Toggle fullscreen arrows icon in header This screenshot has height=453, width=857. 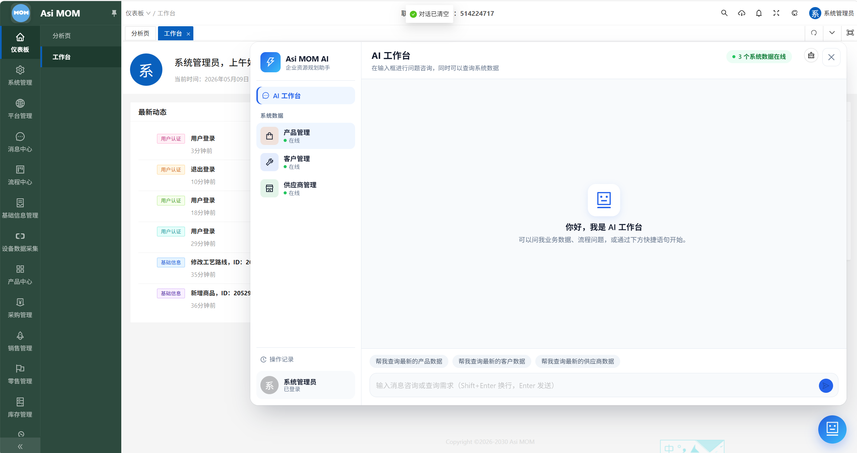776,13
